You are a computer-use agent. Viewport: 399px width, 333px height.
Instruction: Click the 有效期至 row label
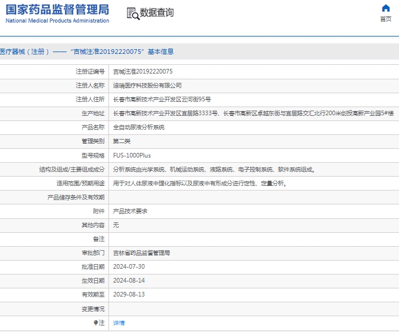93,295
